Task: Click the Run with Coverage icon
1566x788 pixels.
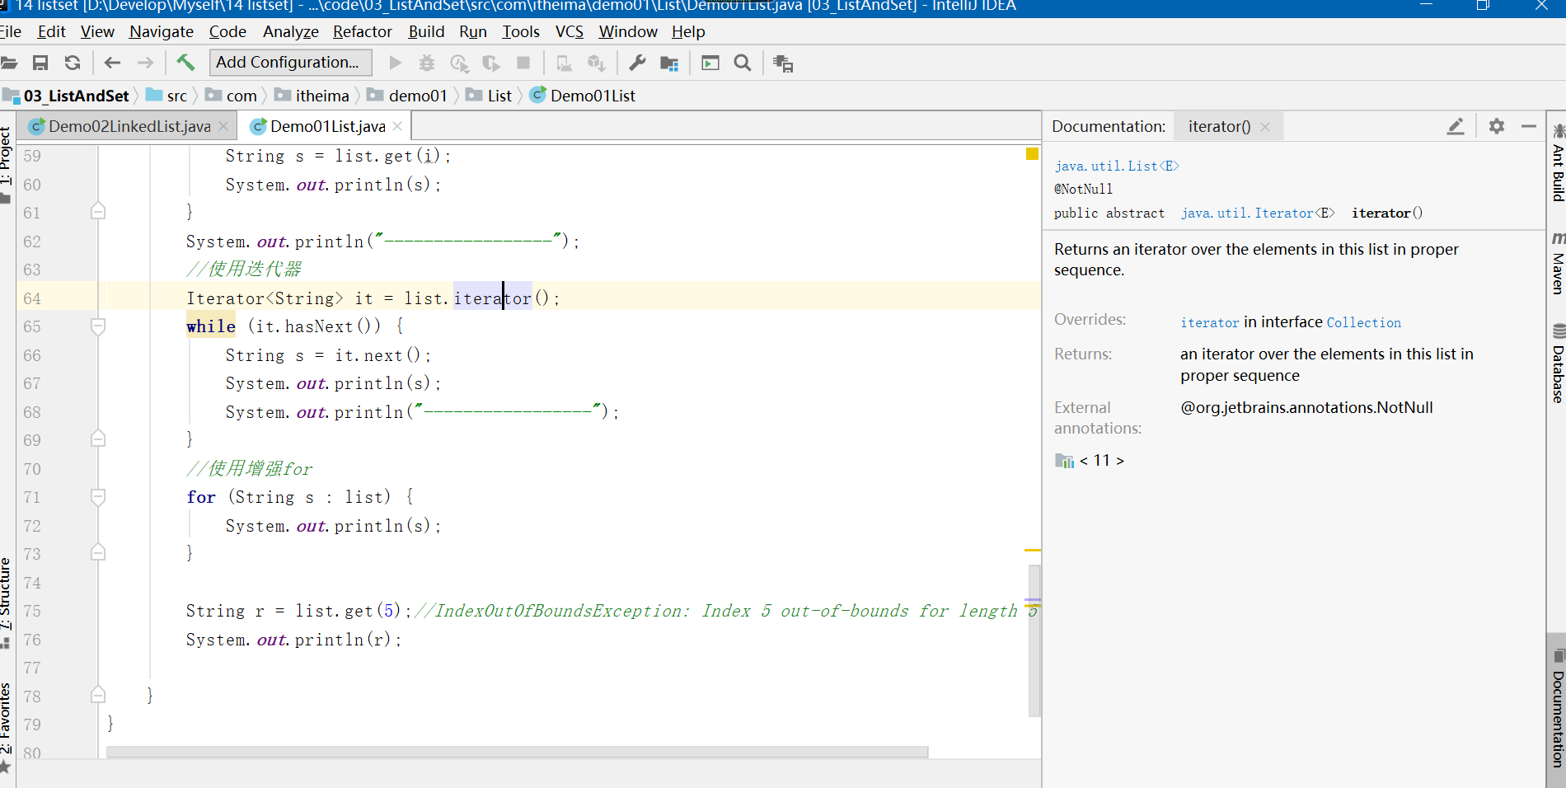Action: click(x=459, y=63)
